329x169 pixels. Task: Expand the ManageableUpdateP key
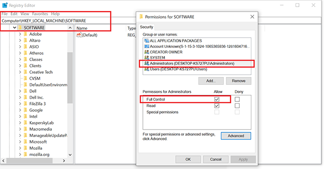[x=20, y=136]
